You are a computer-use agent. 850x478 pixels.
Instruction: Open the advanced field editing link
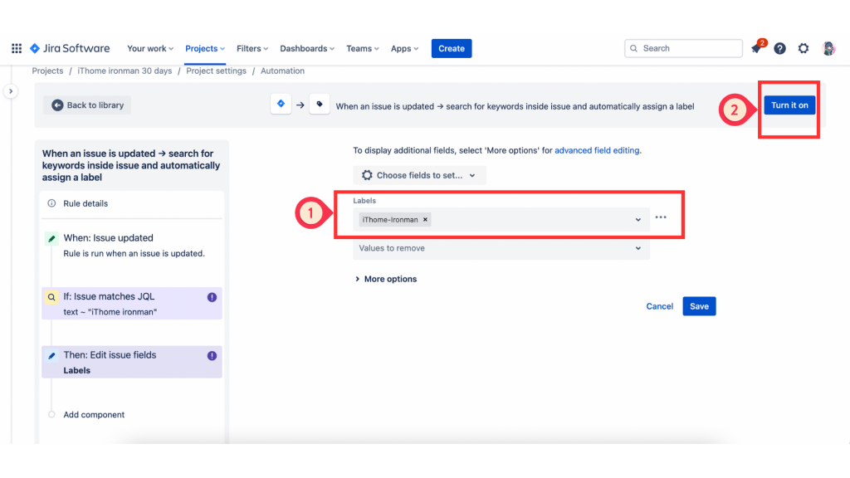tap(597, 150)
